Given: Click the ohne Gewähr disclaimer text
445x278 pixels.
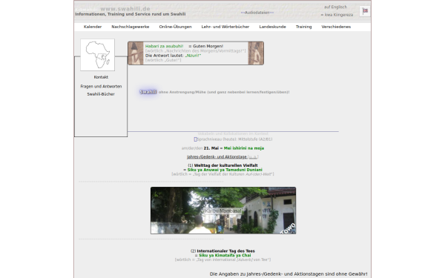Looking at the screenshot, I should 289,274.
